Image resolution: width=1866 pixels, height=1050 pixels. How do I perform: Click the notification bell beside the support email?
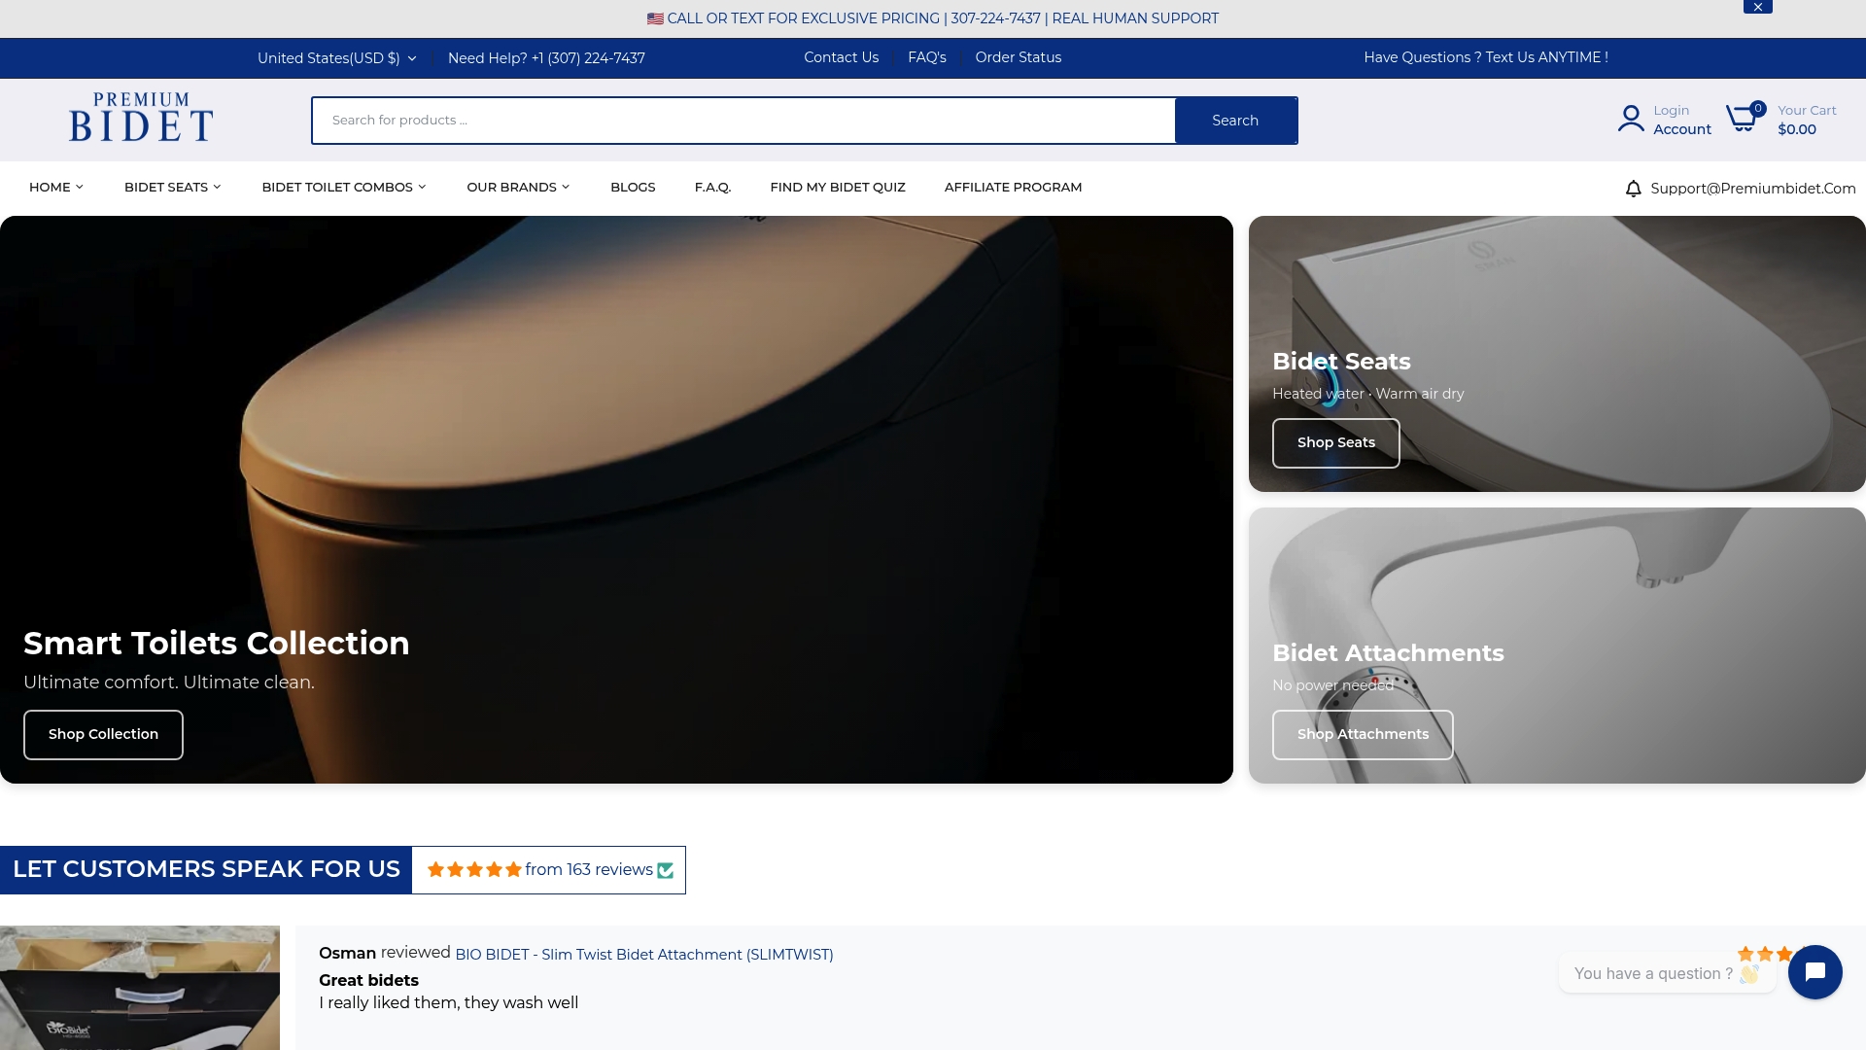tap(1633, 188)
